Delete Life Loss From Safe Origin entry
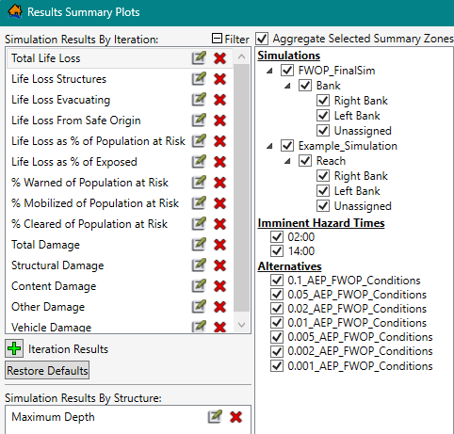454x434 pixels. pyautogui.click(x=219, y=121)
